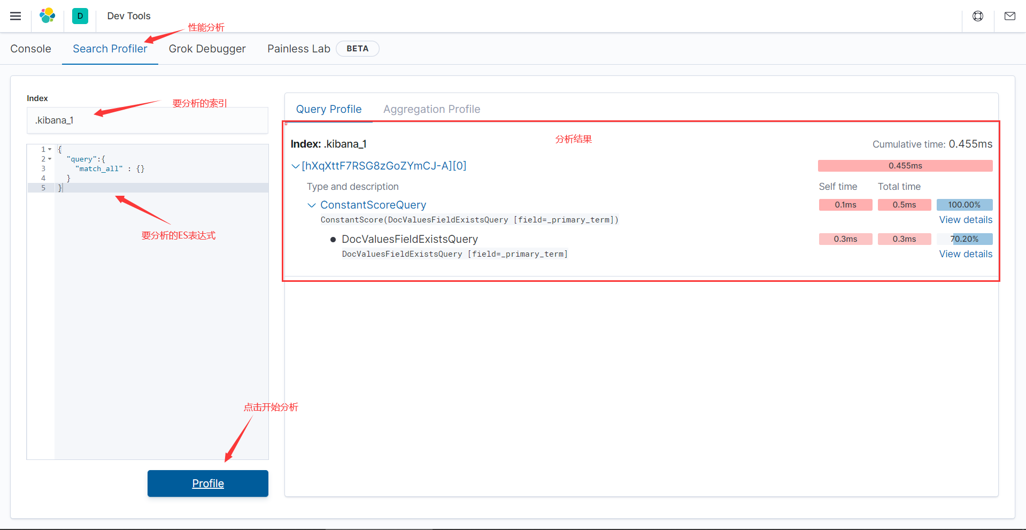Viewport: 1026px width, 530px height.
Task: Open the Painless Lab tab
Action: click(298, 48)
